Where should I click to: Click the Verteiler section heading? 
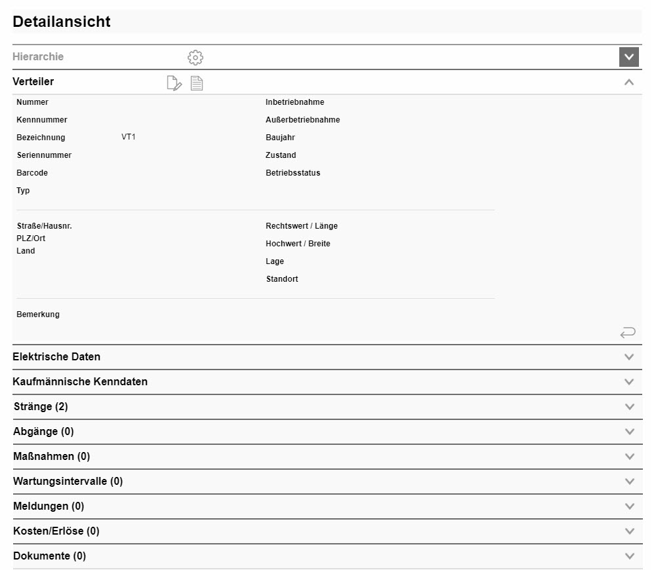[x=33, y=82]
